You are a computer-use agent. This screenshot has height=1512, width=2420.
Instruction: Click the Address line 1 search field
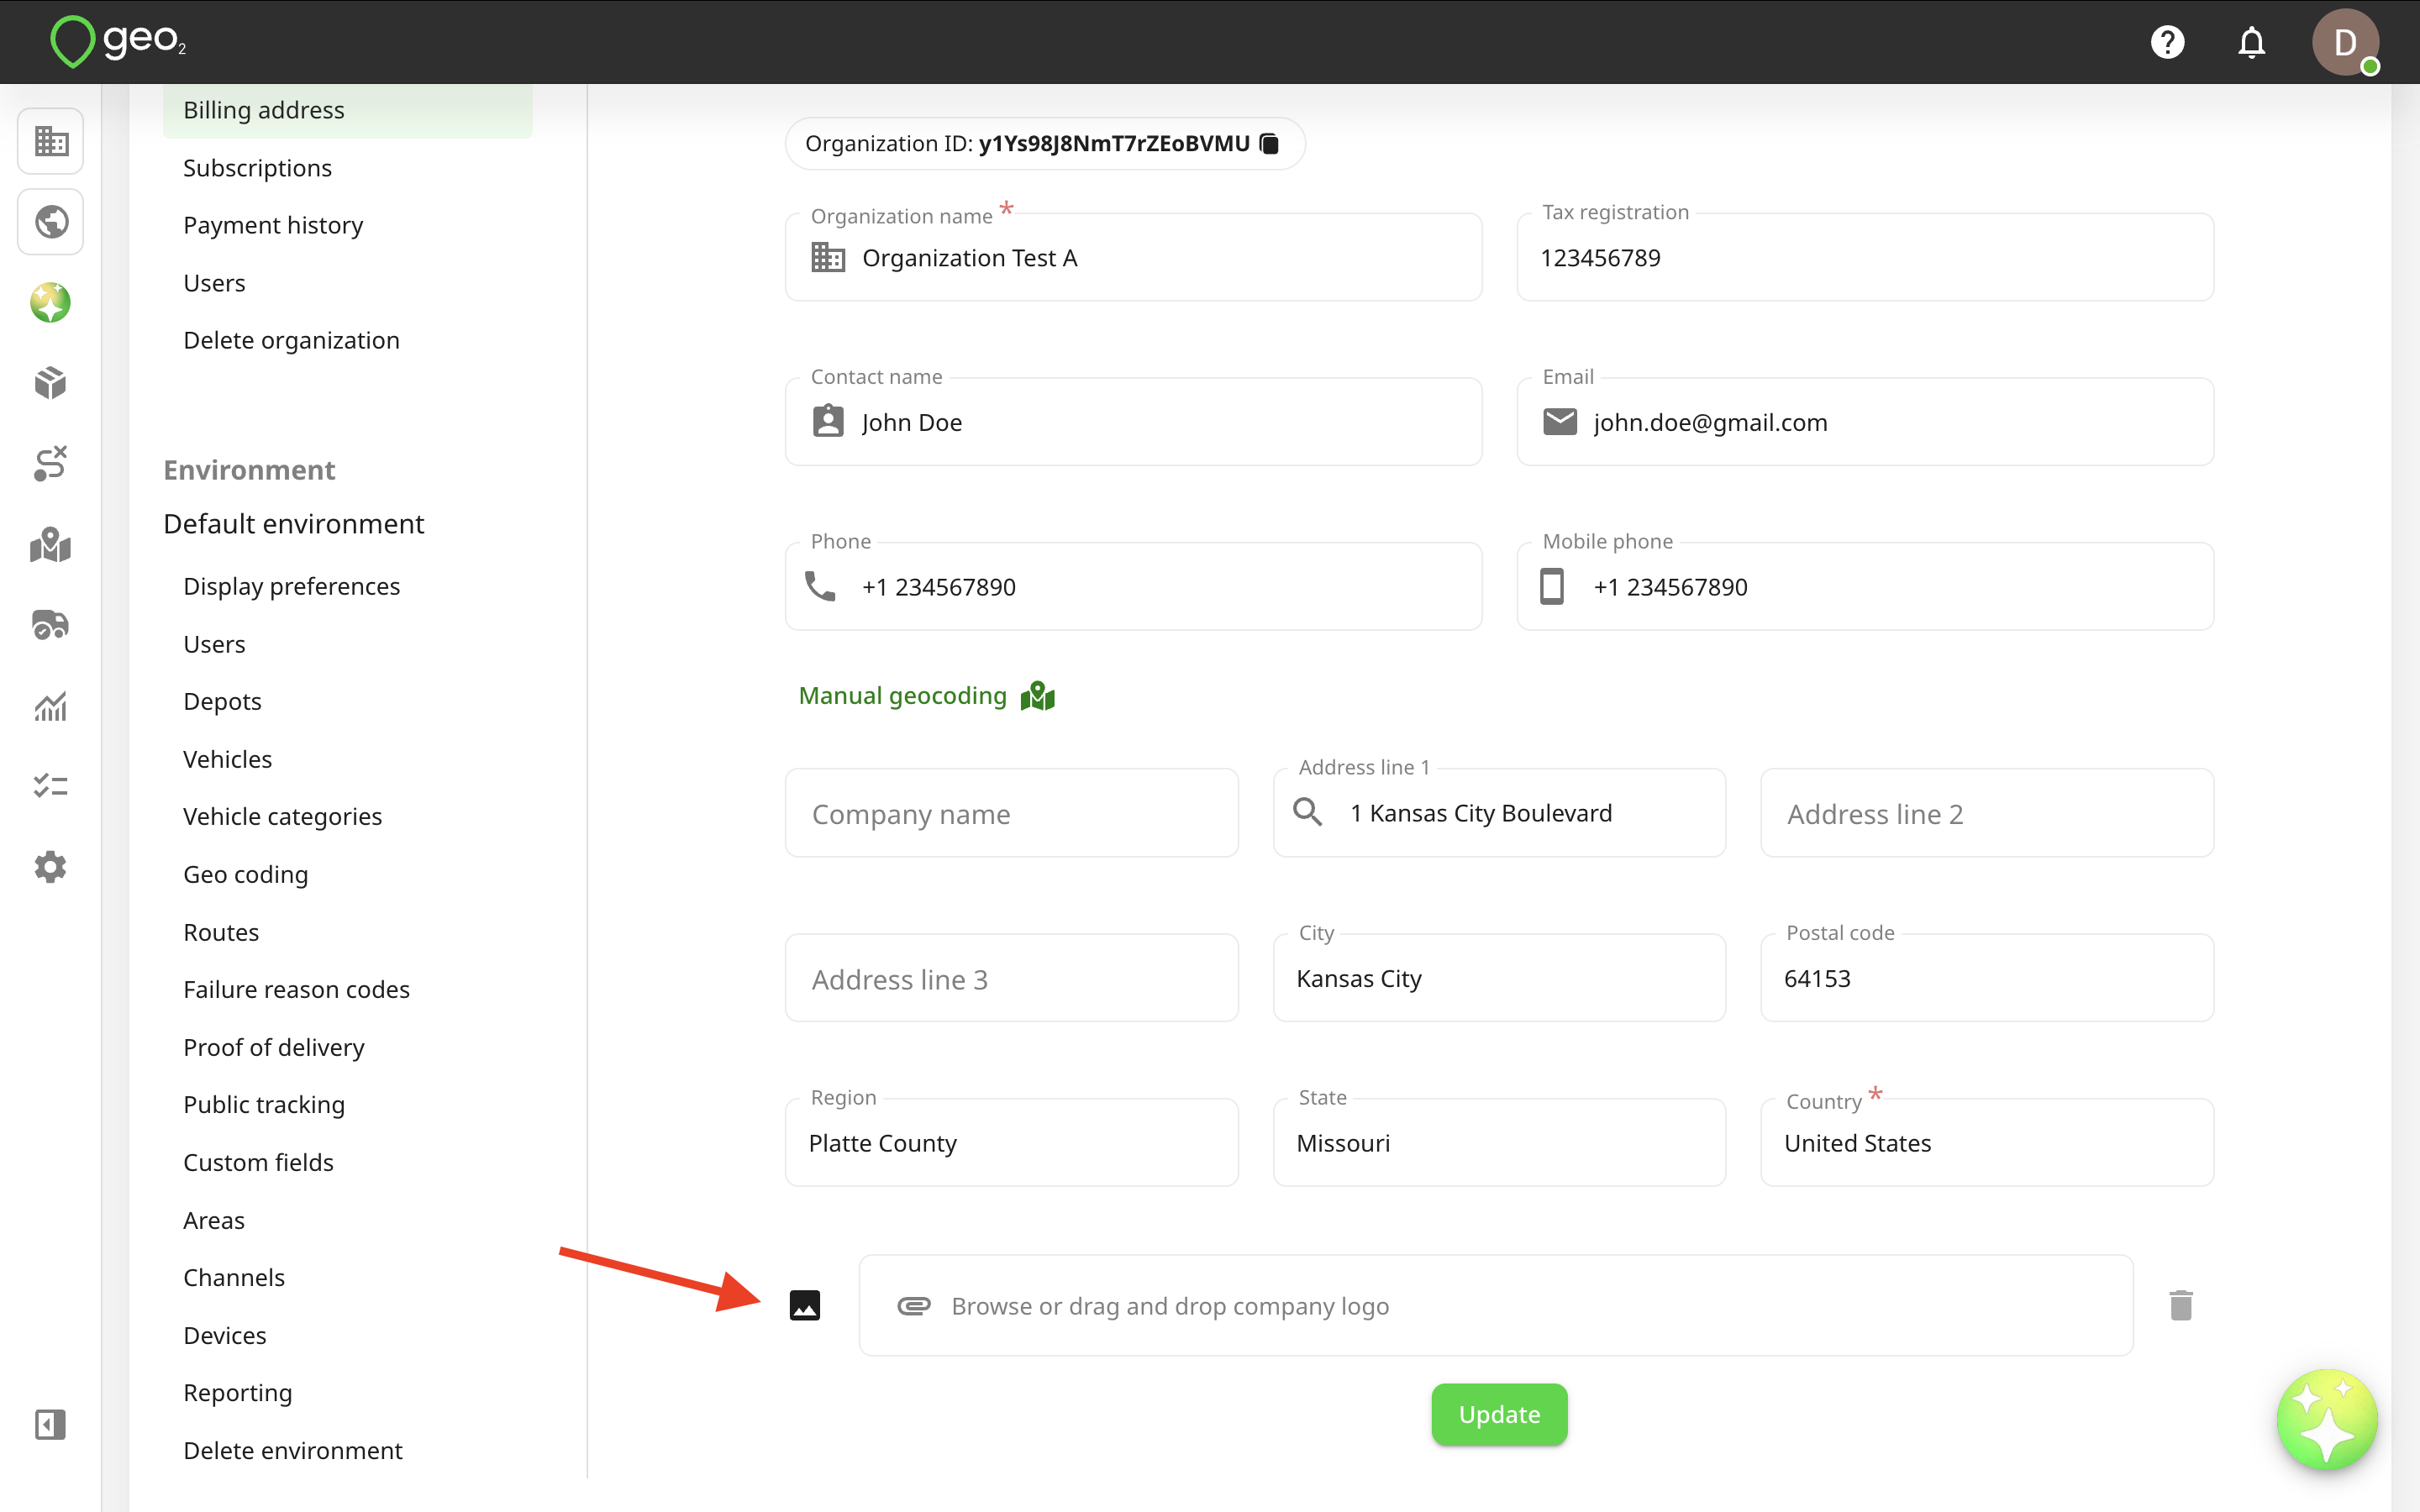(1499, 813)
